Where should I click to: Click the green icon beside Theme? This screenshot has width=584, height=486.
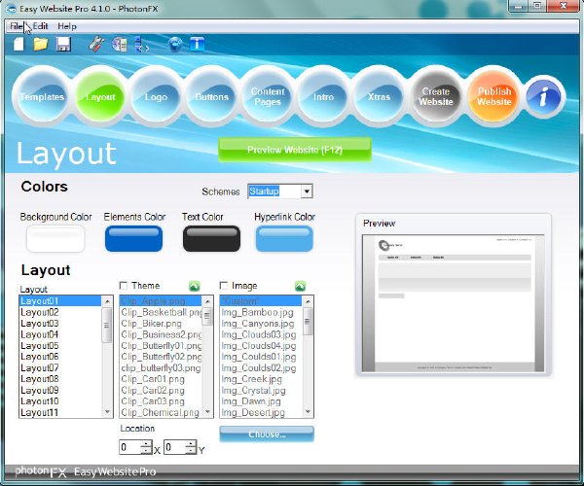[195, 286]
